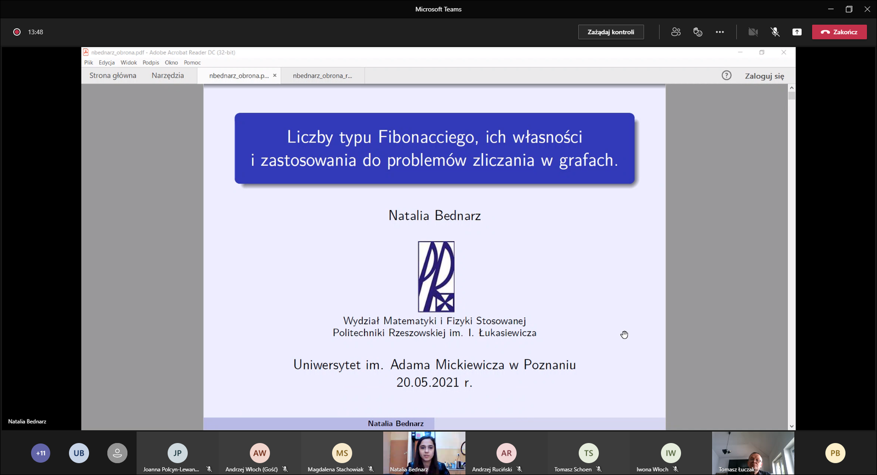Screen dimensions: 877x475
Task: Open the chat conversation icon
Action: 698,32
